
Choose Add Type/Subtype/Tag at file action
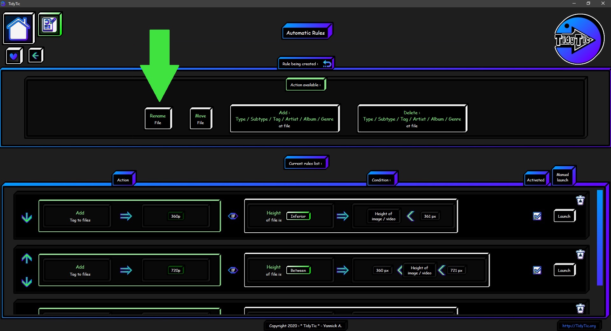point(284,119)
